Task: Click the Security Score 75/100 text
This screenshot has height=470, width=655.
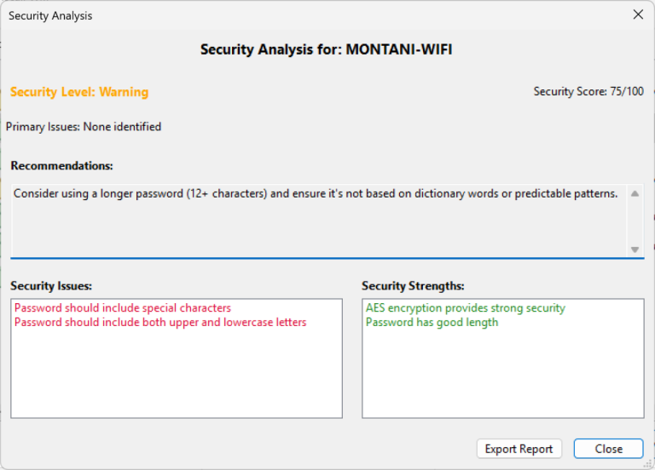Action: [588, 92]
